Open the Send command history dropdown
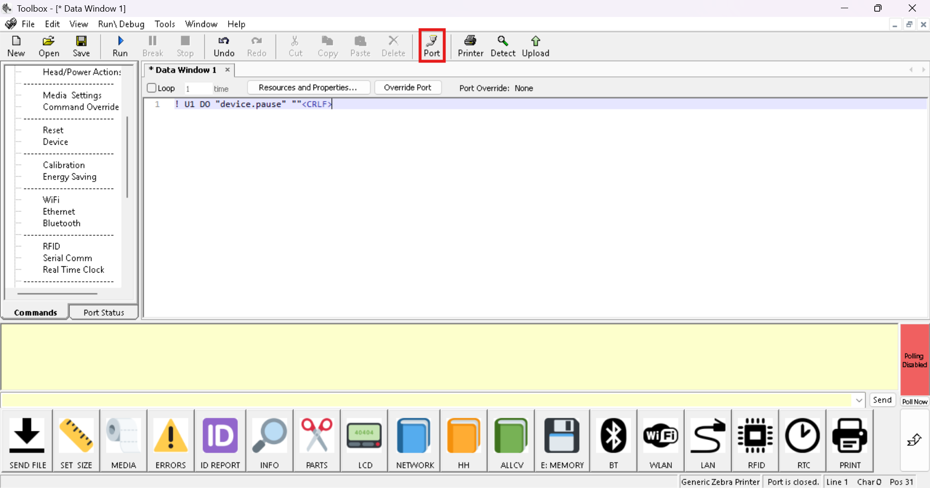 pos(859,400)
